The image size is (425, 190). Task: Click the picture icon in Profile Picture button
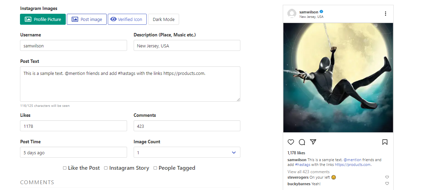(x=28, y=19)
